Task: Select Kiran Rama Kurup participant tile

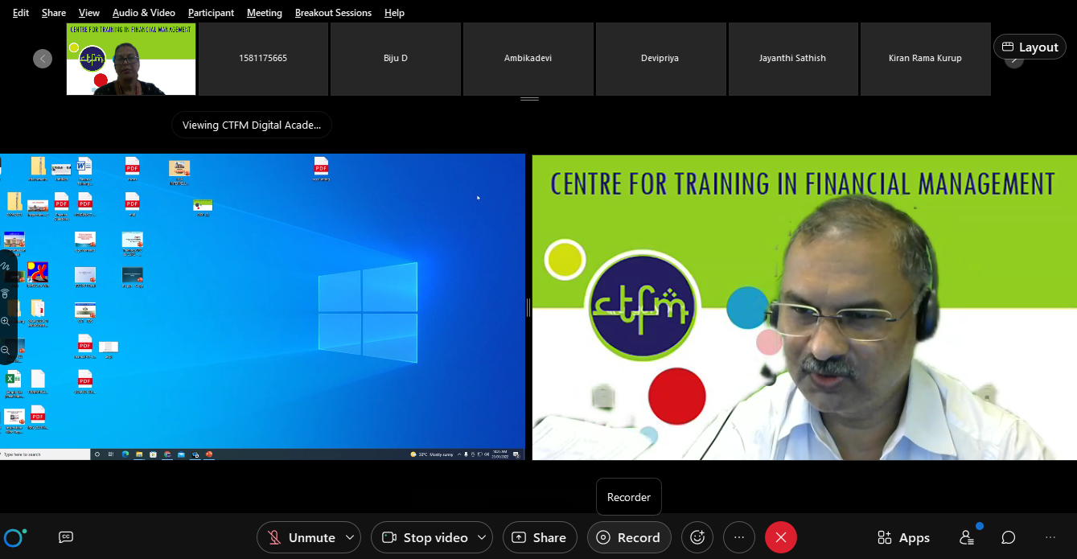Action: click(925, 59)
